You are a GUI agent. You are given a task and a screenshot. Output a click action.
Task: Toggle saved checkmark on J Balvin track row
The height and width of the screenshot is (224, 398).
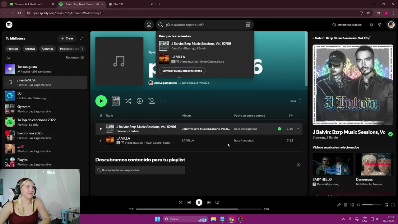[x=279, y=129]
